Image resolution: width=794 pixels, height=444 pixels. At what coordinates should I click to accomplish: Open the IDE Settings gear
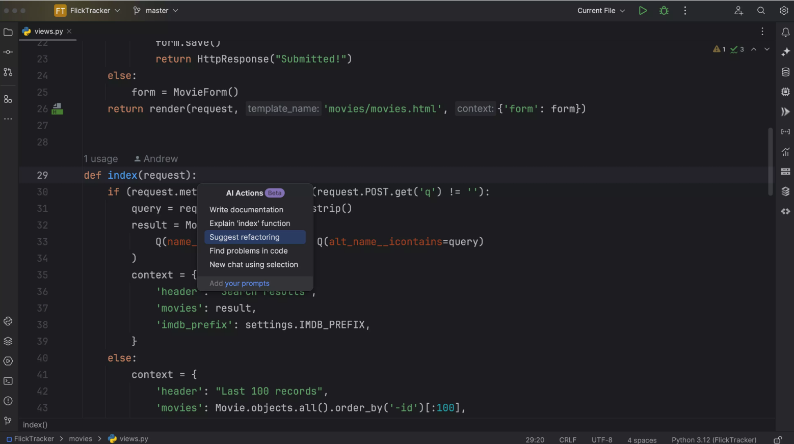click(784, 10)
